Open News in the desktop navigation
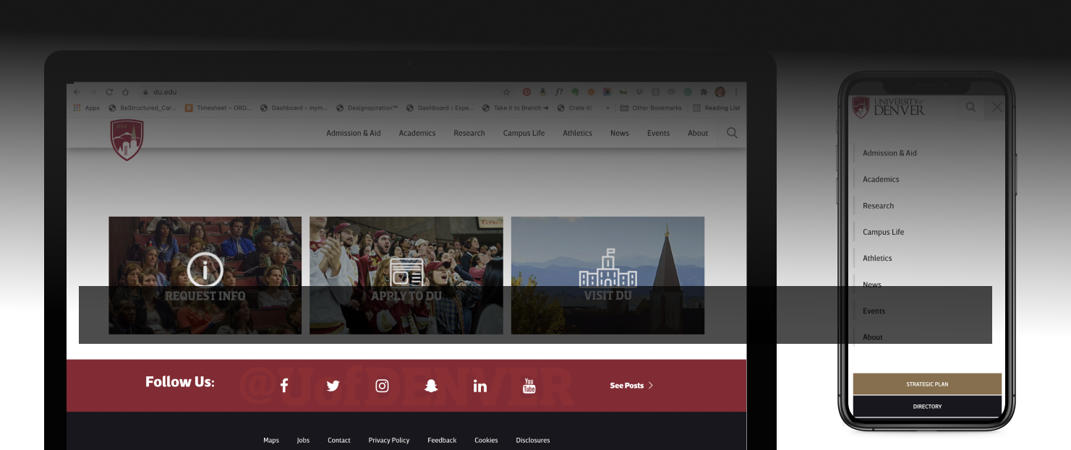The height and width of the screenshot is (450, 1071). [x=620, y=133]
